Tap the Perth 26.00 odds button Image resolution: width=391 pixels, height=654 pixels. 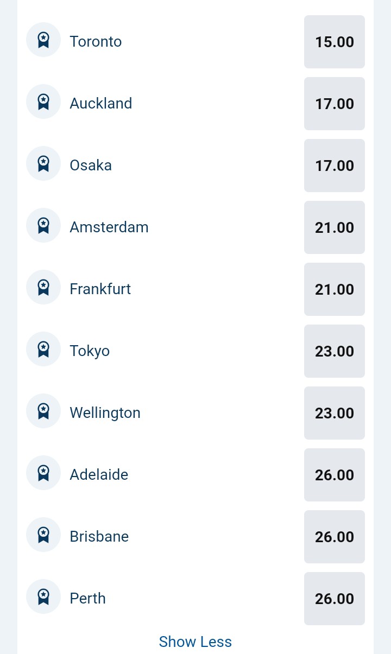(335, 599)
